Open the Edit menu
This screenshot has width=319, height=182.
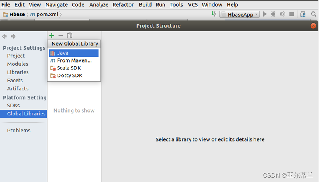click(20, 5)
